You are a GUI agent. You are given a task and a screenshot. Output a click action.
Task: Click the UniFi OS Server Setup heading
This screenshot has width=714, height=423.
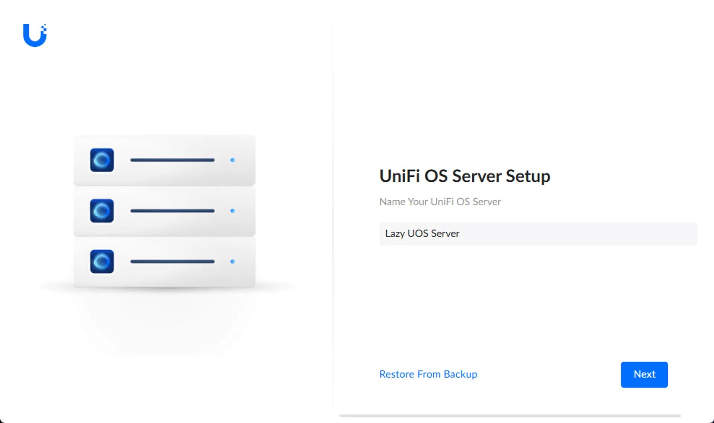click(x=464, y=176)
